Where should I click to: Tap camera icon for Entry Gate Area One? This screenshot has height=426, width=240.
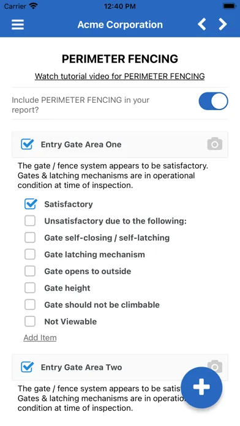215,144
